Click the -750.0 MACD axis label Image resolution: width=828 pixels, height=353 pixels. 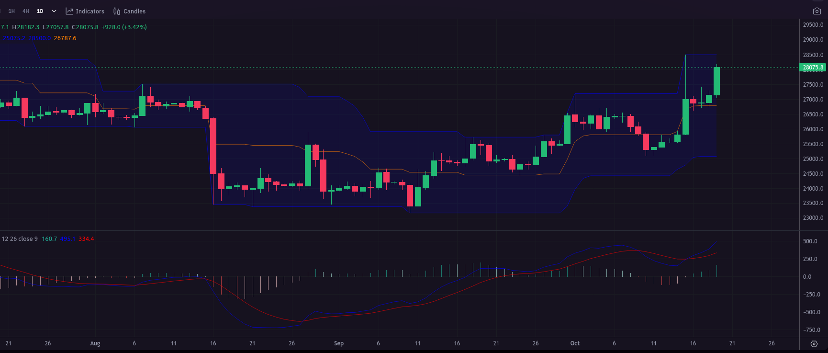click(x=812, y=330)
